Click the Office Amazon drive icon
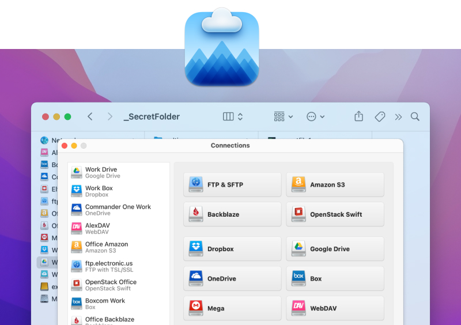 [77, 247]
